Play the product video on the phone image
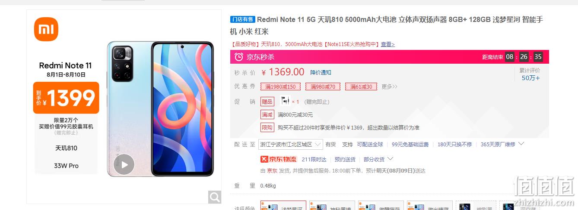 (x=124, y=164)
